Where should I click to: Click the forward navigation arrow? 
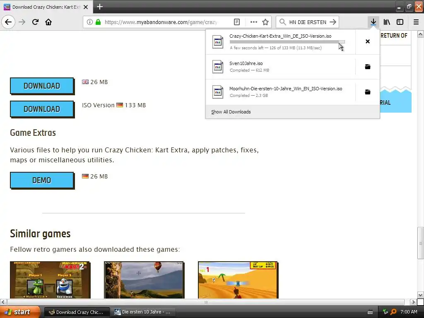point(22,22)
